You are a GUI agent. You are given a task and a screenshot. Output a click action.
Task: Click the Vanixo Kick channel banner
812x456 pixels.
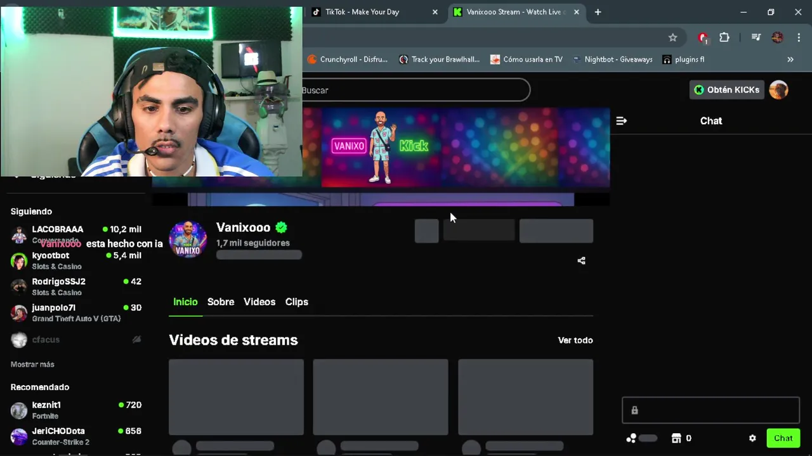coord(456,147)
